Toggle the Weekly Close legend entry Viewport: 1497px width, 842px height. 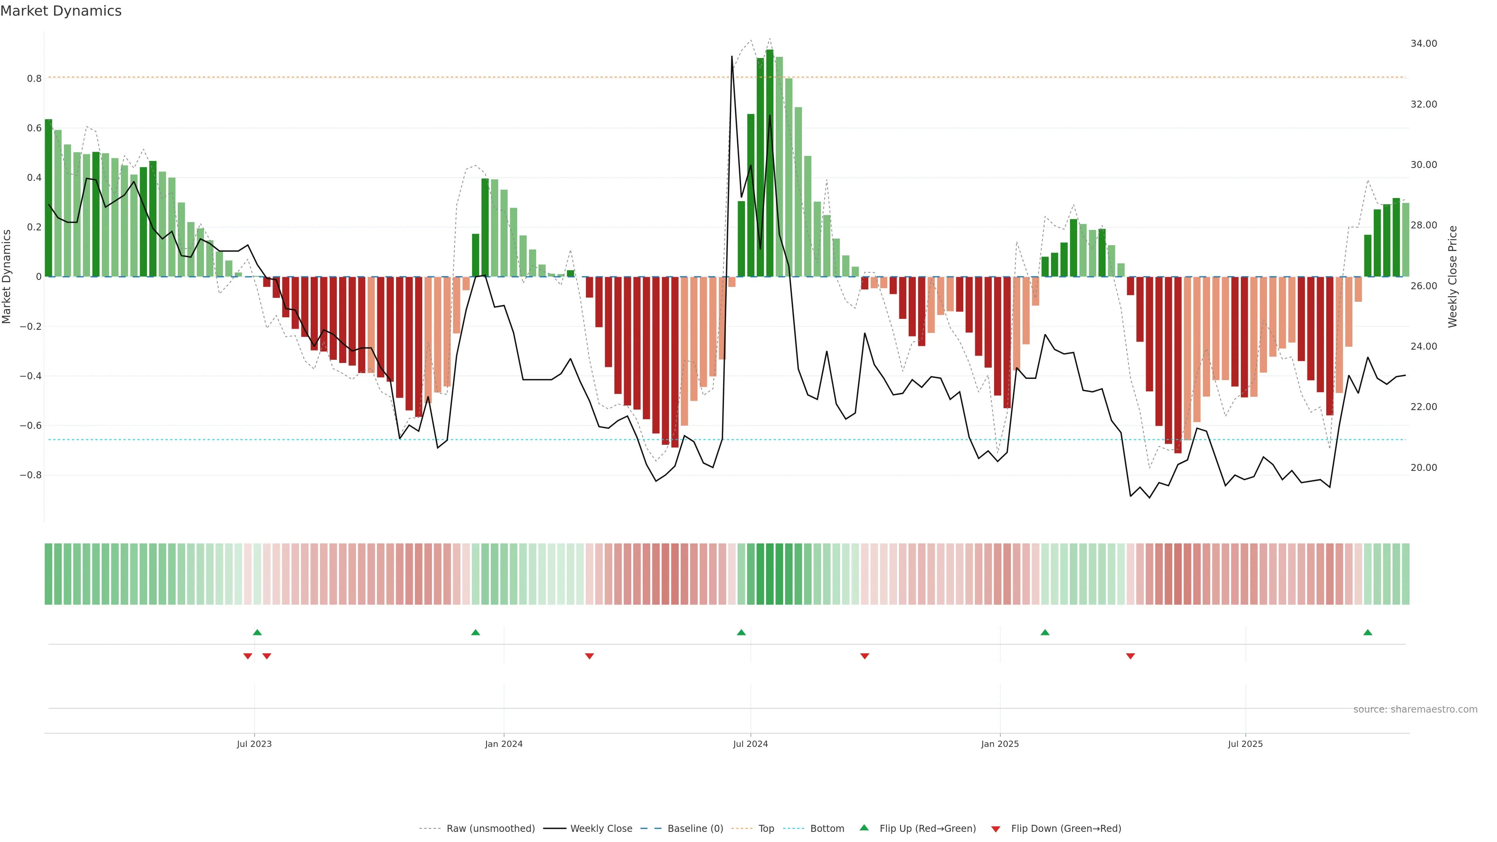coord(601,829)
